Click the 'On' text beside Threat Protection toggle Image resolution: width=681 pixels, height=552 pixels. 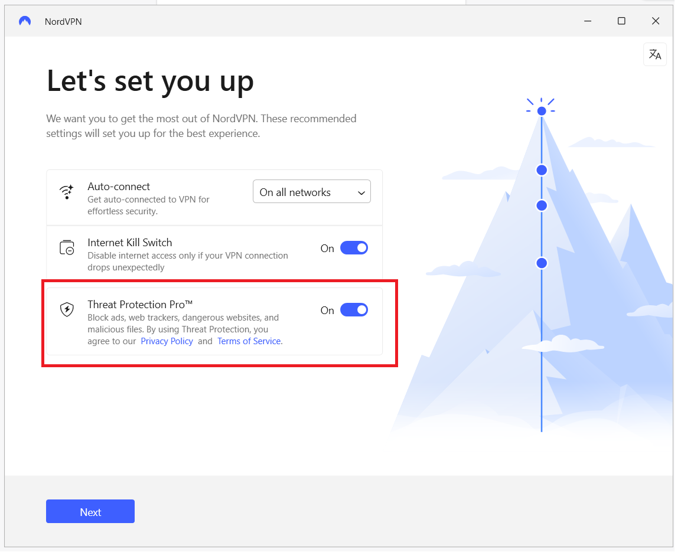click(x=327, y=311)
